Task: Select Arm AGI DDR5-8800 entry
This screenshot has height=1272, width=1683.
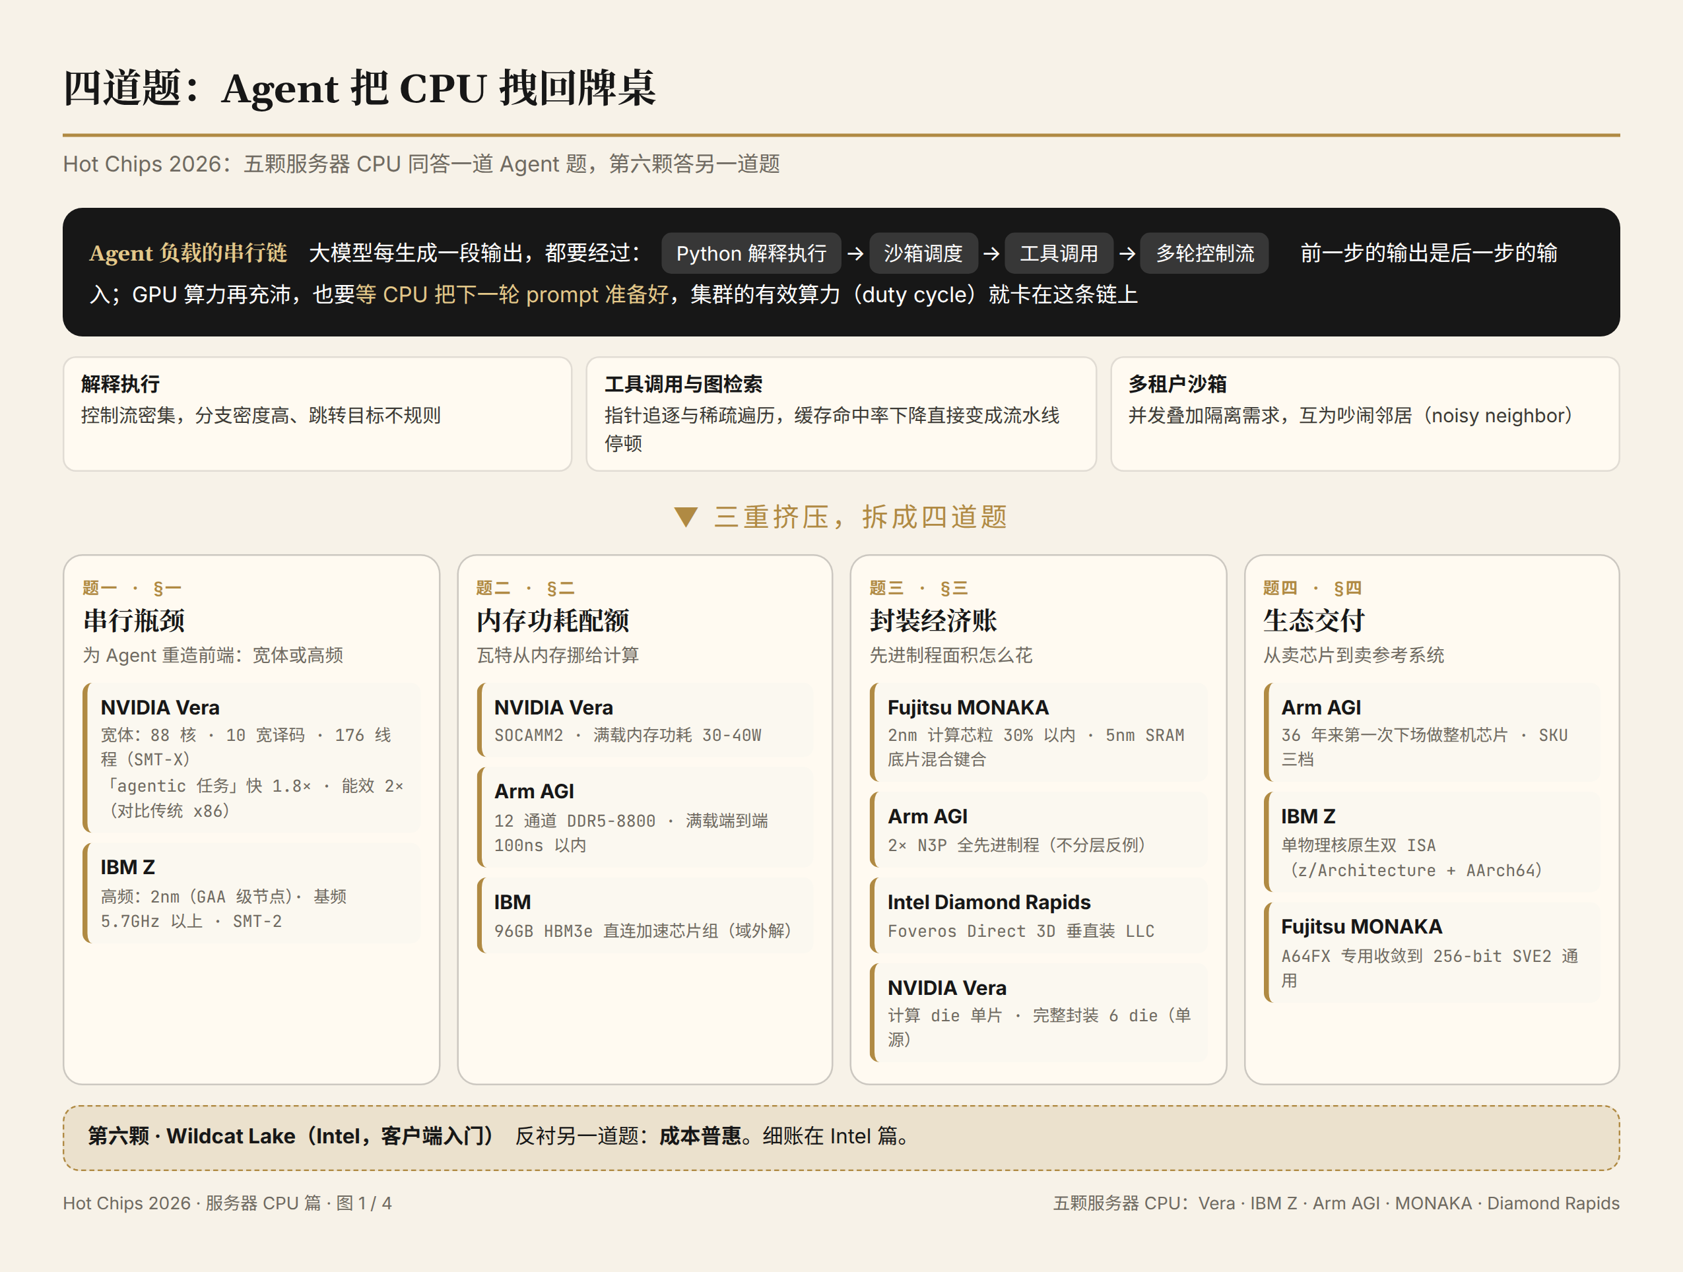Action: [645, 817]
